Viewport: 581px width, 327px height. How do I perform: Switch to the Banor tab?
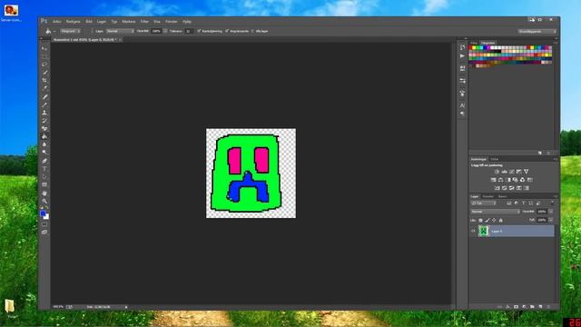tap(502, 196)
